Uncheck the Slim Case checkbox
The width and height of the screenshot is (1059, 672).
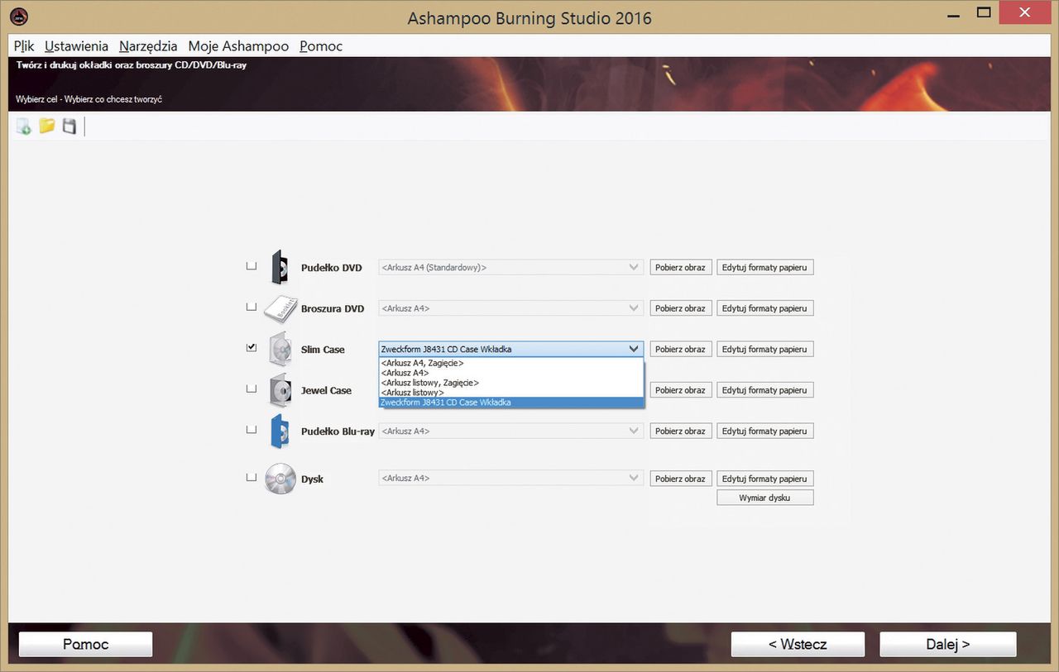pos(252,348)
